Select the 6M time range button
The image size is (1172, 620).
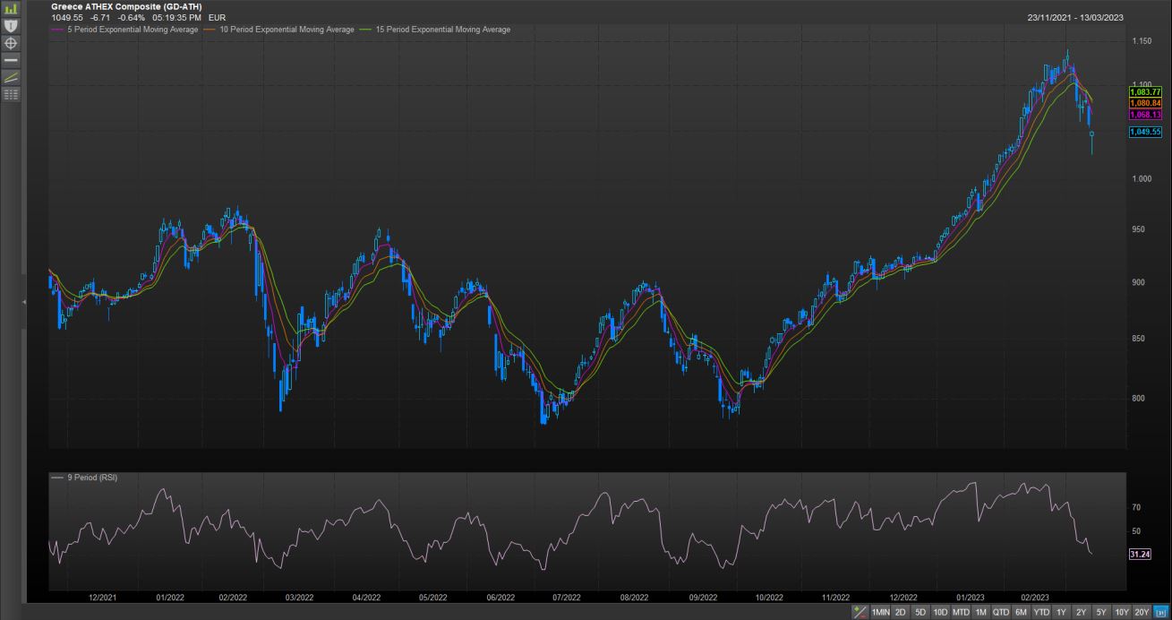click(x=1021, y=612)
